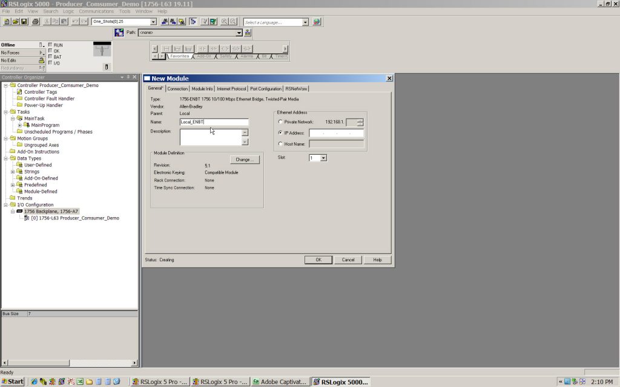Click the first binoculars Find icon

[x=165, y=22]
